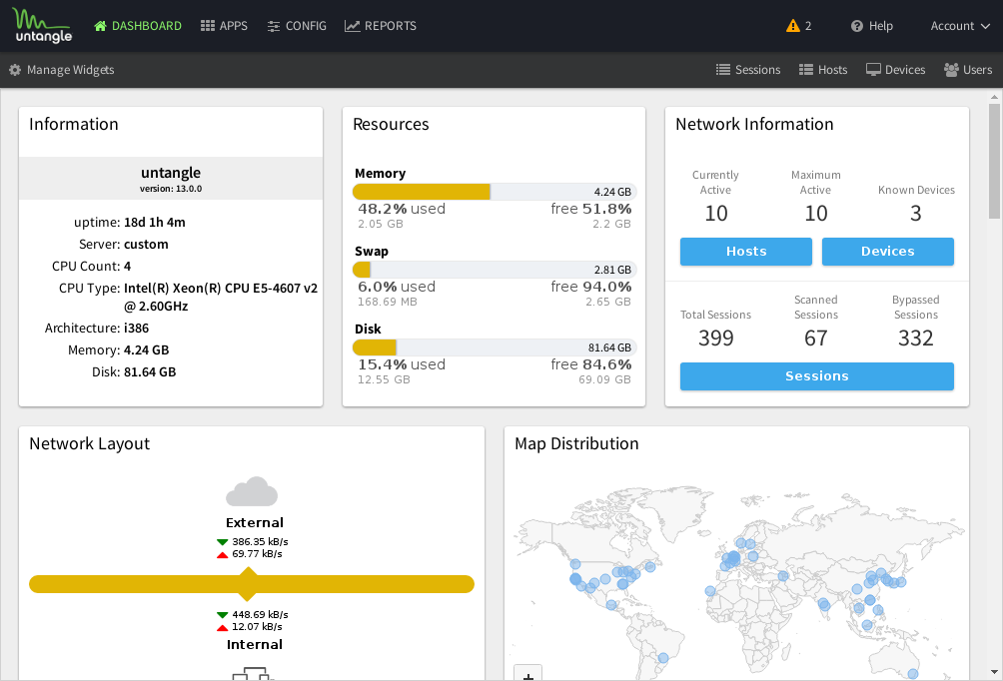Click the blue Sessions button
This screenshot has width=1003, height=681.
click(x=817, y=376)
